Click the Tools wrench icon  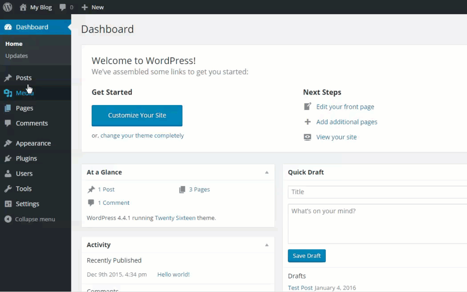tap(8, 189)
